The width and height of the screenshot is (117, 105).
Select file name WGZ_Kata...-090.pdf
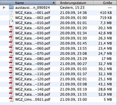(33, 64)
